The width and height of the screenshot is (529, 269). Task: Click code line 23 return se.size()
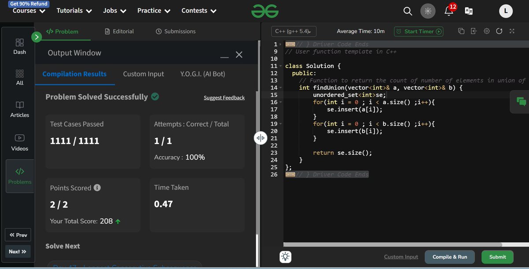click(342, 153)
